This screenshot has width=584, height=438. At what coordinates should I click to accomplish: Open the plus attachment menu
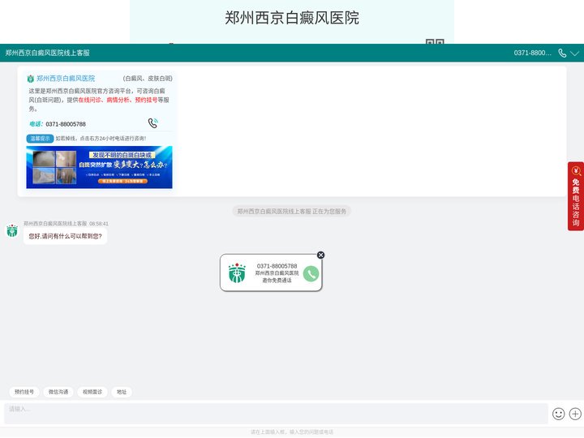(575, 414)
